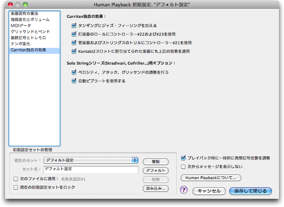Toggle ベロシティ、アタック、グリッサンドの調整 checkbox
The height and width of the screenshot is (207, 284).
coord(74,72)
